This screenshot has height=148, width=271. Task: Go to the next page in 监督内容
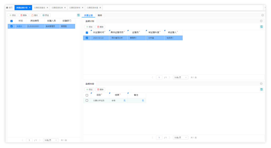coord(170,138)
